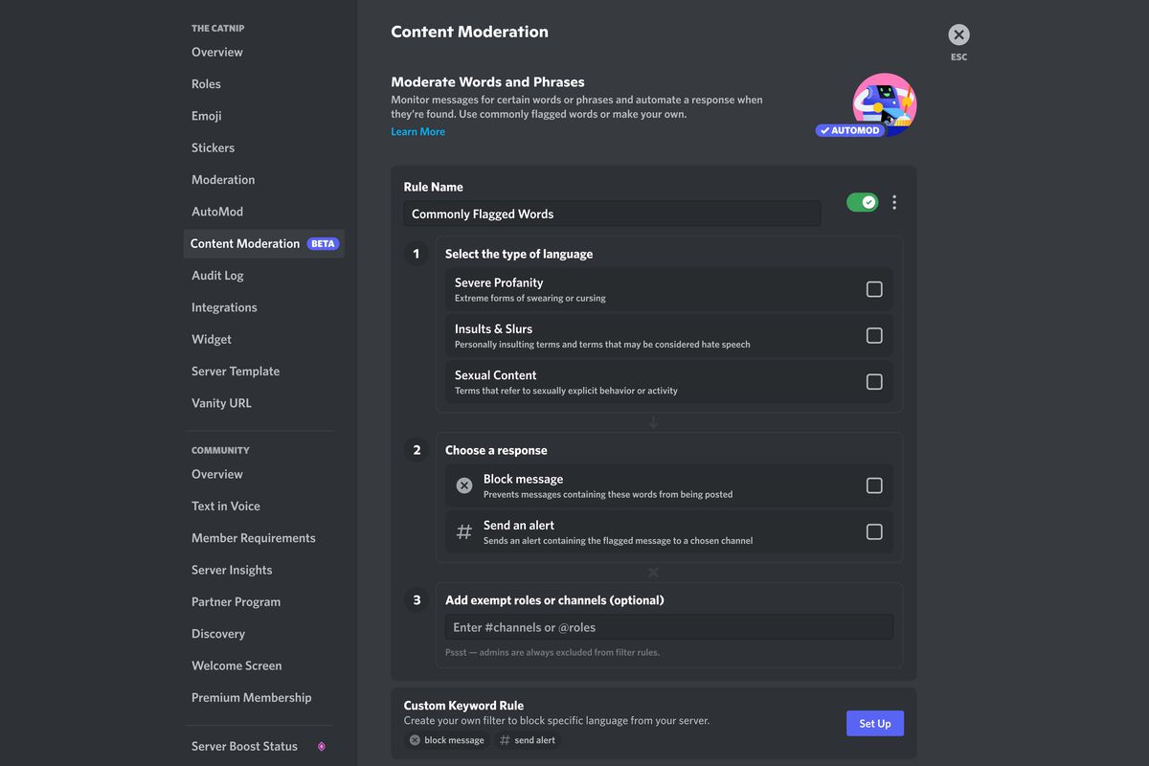The width and height of the screenshot is (1149, 766).
Task: Click the Server Boost Status gem icon
Action: (322, 746)
